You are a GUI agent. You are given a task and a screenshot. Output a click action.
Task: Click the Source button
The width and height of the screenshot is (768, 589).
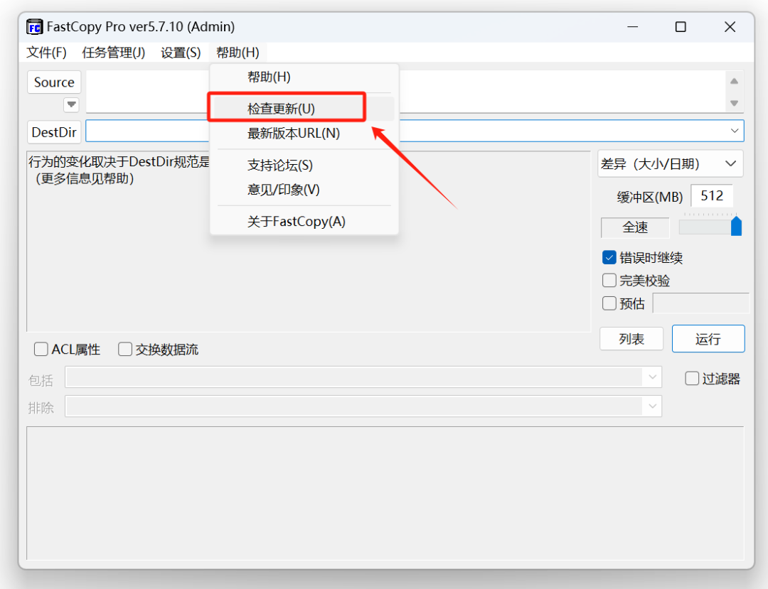(54, 82)
